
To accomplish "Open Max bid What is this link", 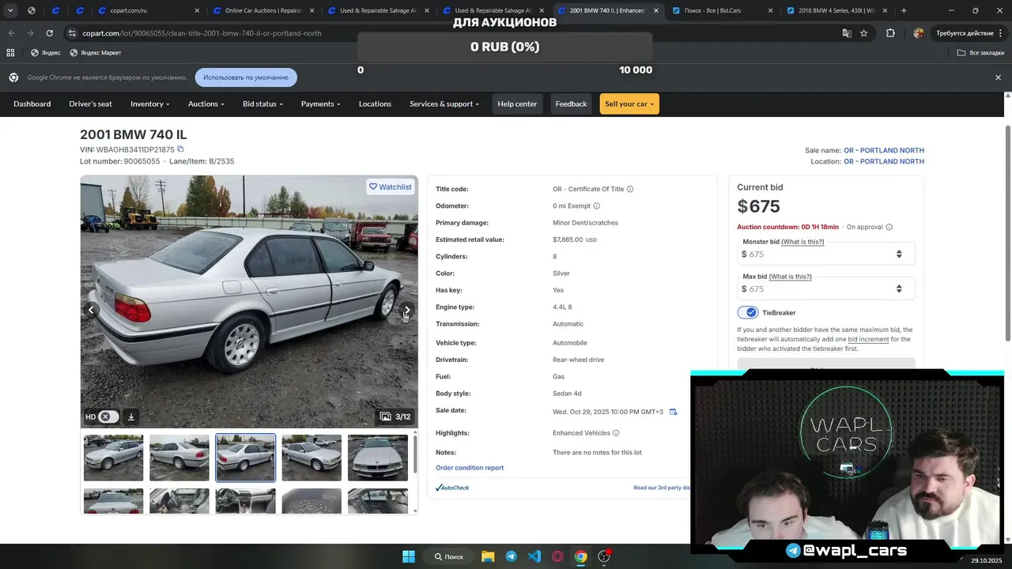I will click(x=790, y=277).
